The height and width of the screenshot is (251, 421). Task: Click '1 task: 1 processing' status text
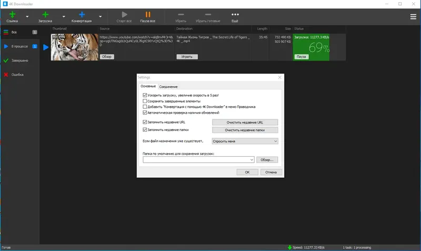point(357,247)
